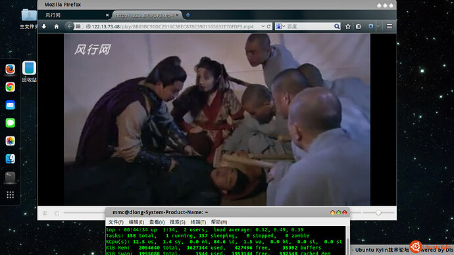Launch Google Chrome from the dock
This screenshot has height=255, width=454.
[x=11, y=87]
